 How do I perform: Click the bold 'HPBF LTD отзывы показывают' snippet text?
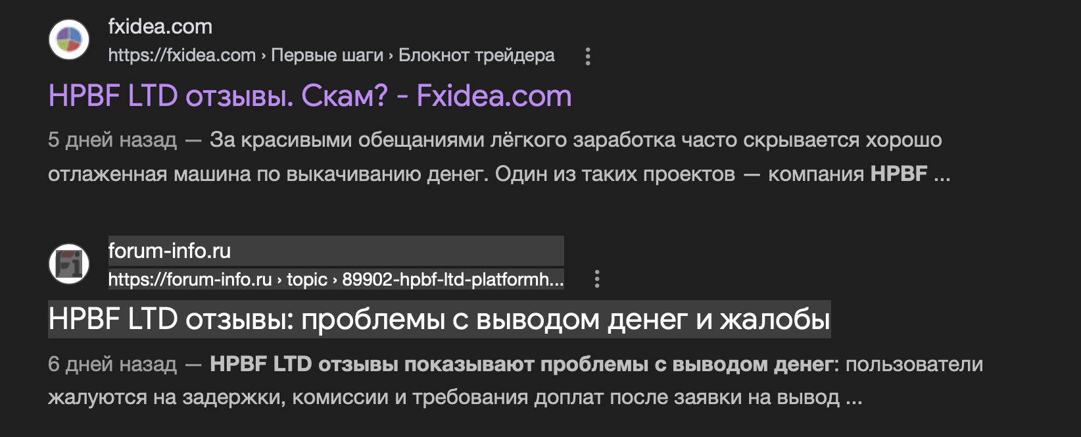[x=368, y=365]
